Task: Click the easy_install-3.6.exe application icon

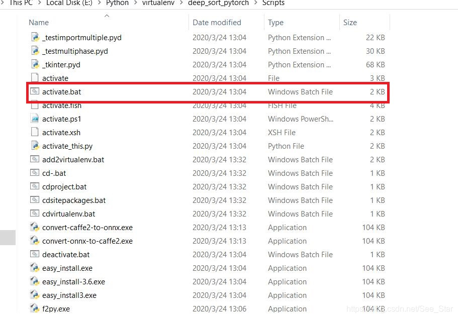Action: click(x=35, y=281)
